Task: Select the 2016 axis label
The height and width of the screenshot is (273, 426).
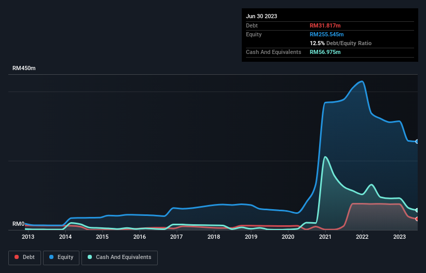Action: [140, 237]
